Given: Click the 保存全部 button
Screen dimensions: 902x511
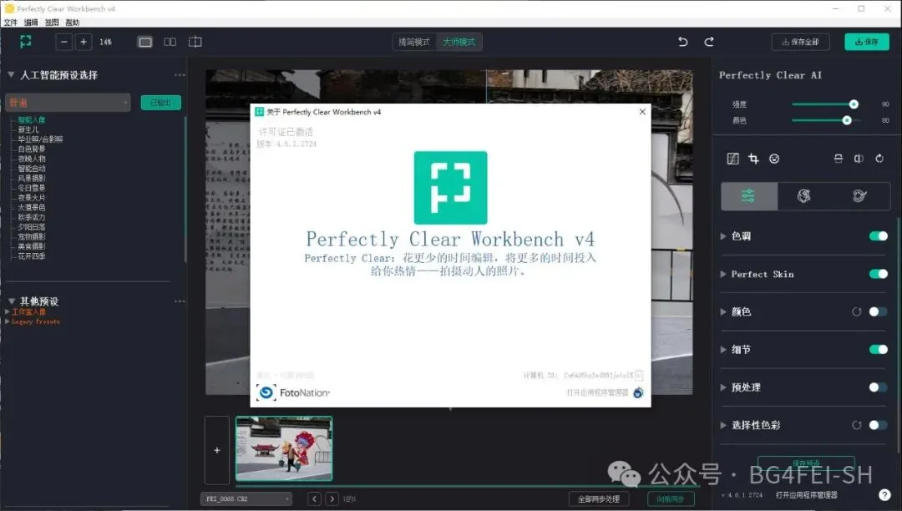Looking at the screenshot, I should [x=801, y=42].
